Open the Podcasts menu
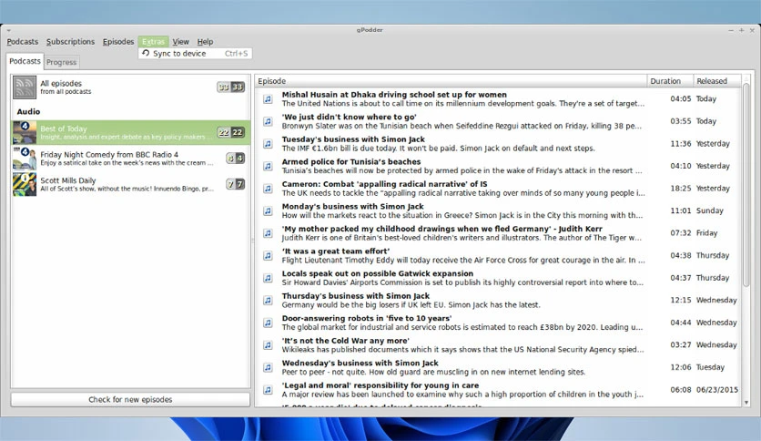The image size is (761, 441). click(23, 42)
